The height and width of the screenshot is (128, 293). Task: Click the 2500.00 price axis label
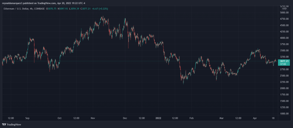click(x=284, y=76)
